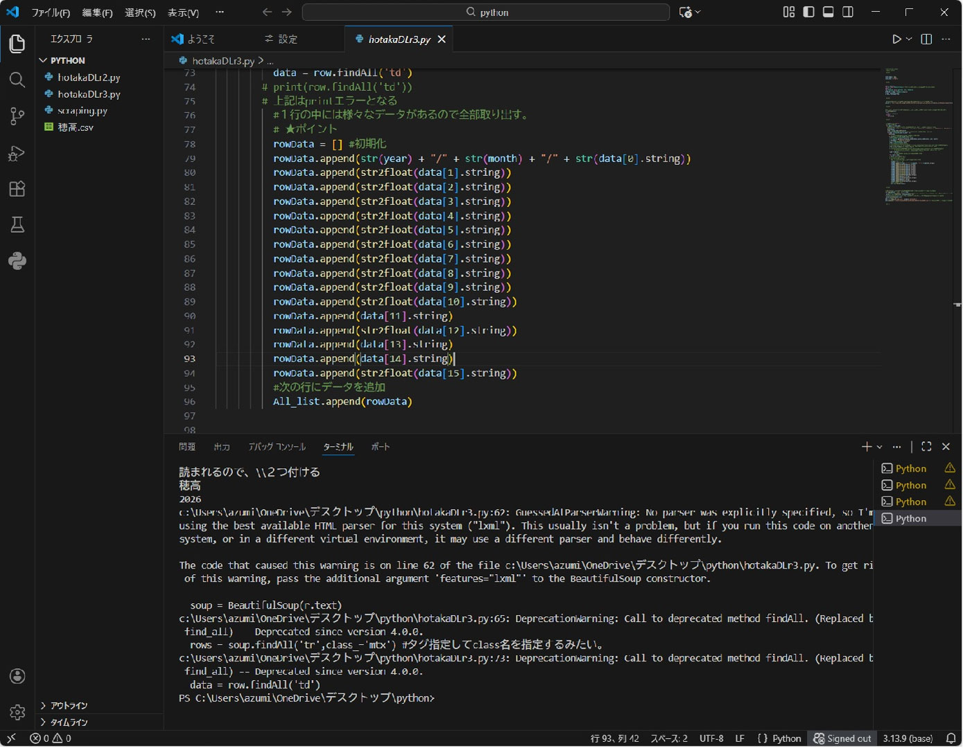
Task: Expand the タイムライン section
Action: click(x=69, y=722)
